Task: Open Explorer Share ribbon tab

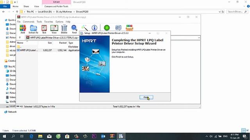Action: pyautogui.click(x=26, y=6)
